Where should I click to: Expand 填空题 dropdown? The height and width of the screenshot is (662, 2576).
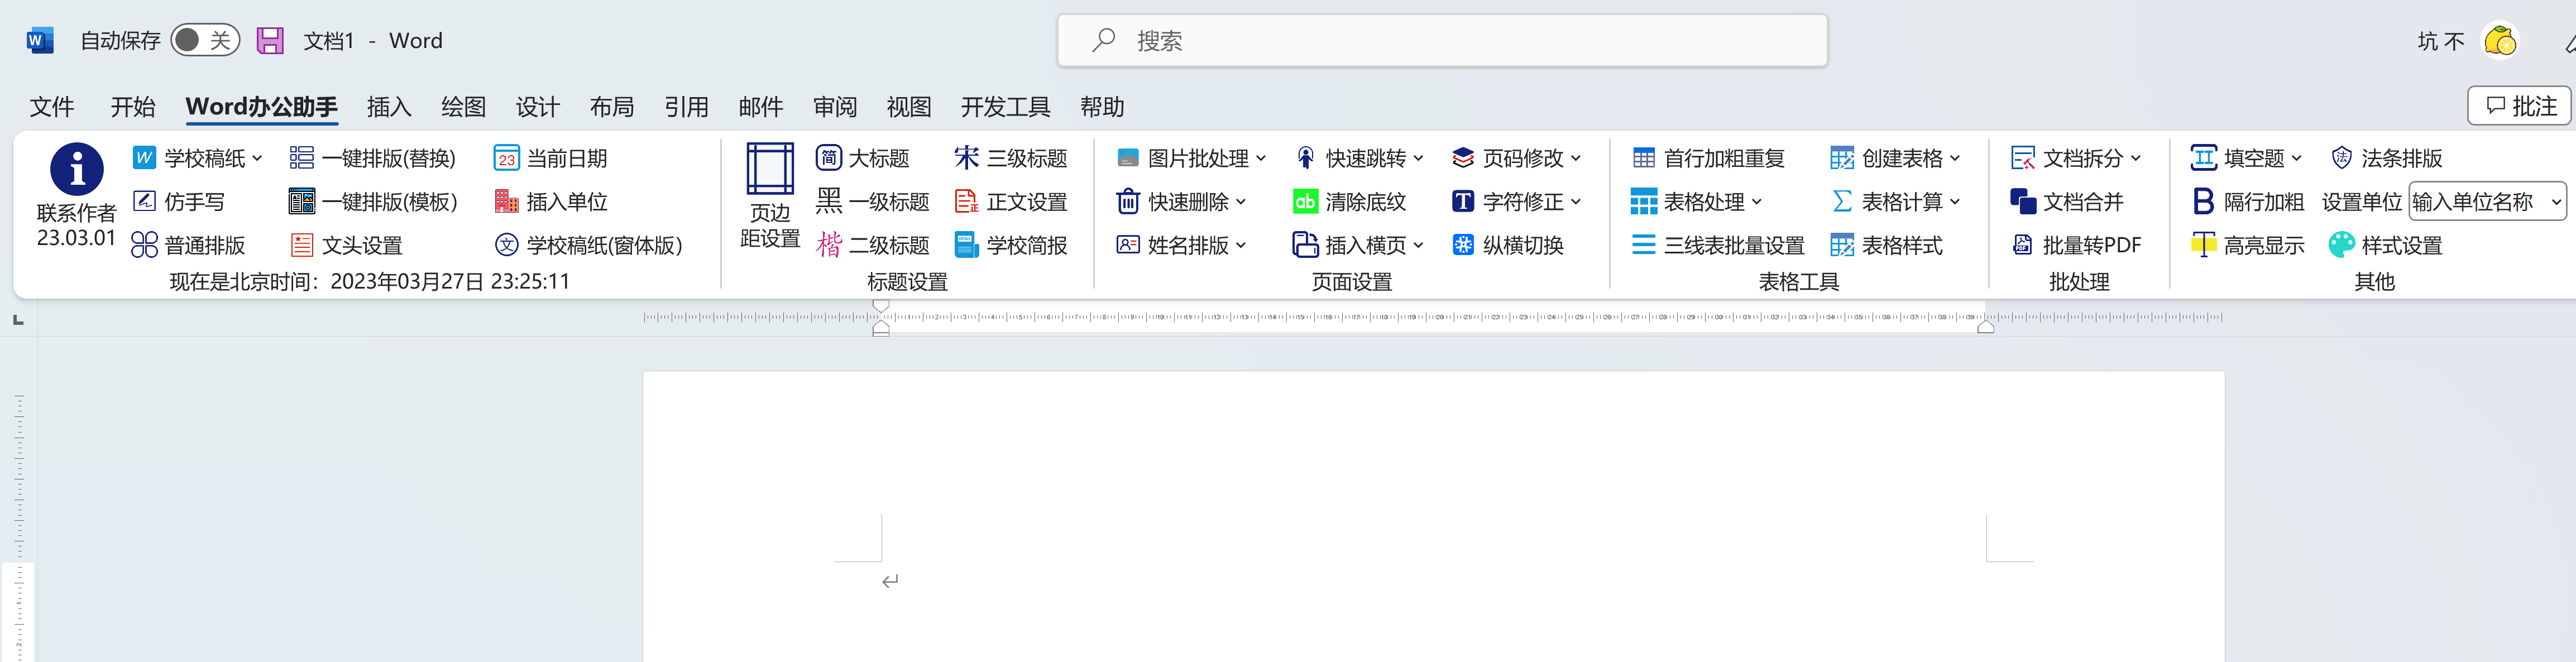click(x=2297, y=158)
